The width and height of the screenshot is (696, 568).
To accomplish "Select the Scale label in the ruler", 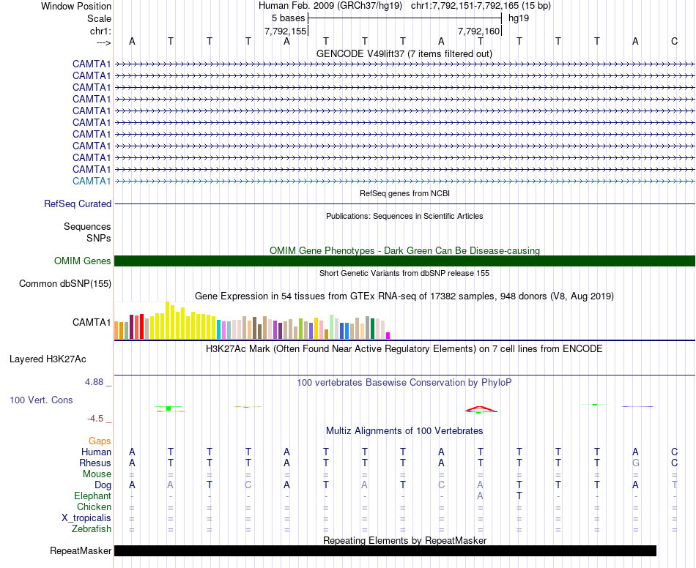I will 99,18.
